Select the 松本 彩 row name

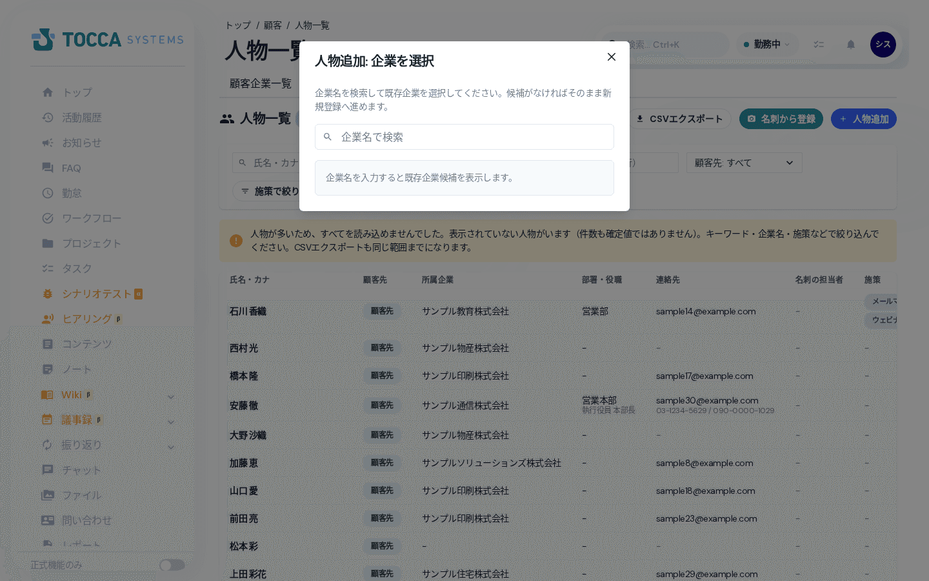click(244, 546)
